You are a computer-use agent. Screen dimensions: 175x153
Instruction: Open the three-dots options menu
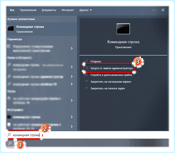pyautogui.click(x=154, y=10)
